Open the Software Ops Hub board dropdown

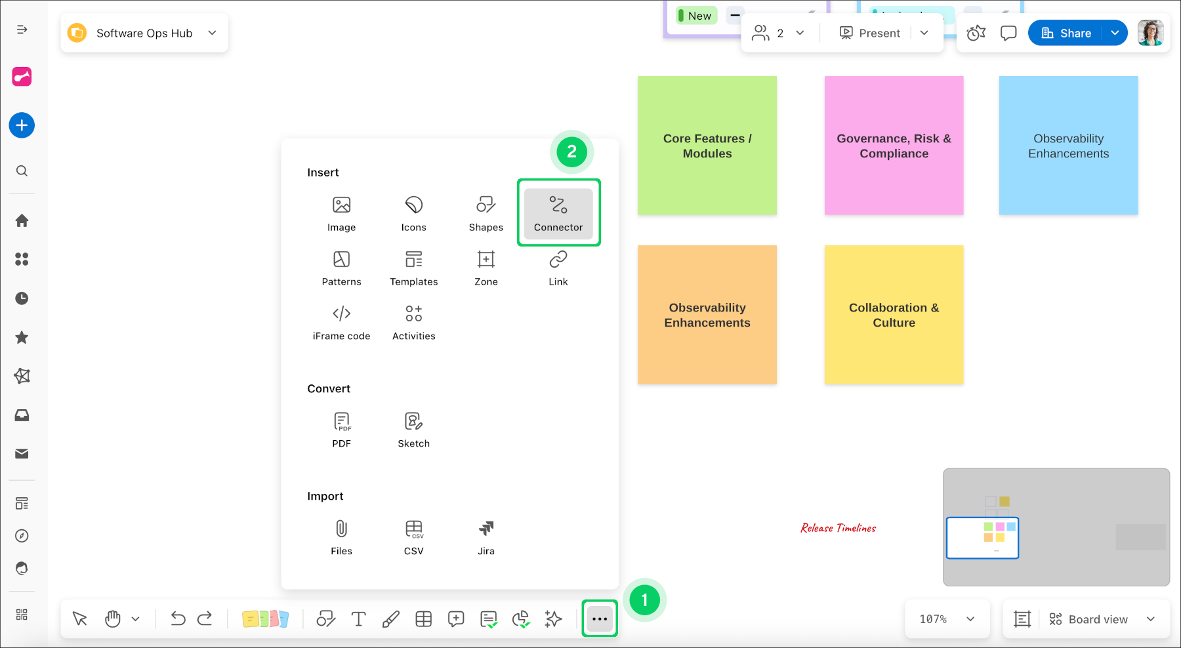tap(212, 33)
